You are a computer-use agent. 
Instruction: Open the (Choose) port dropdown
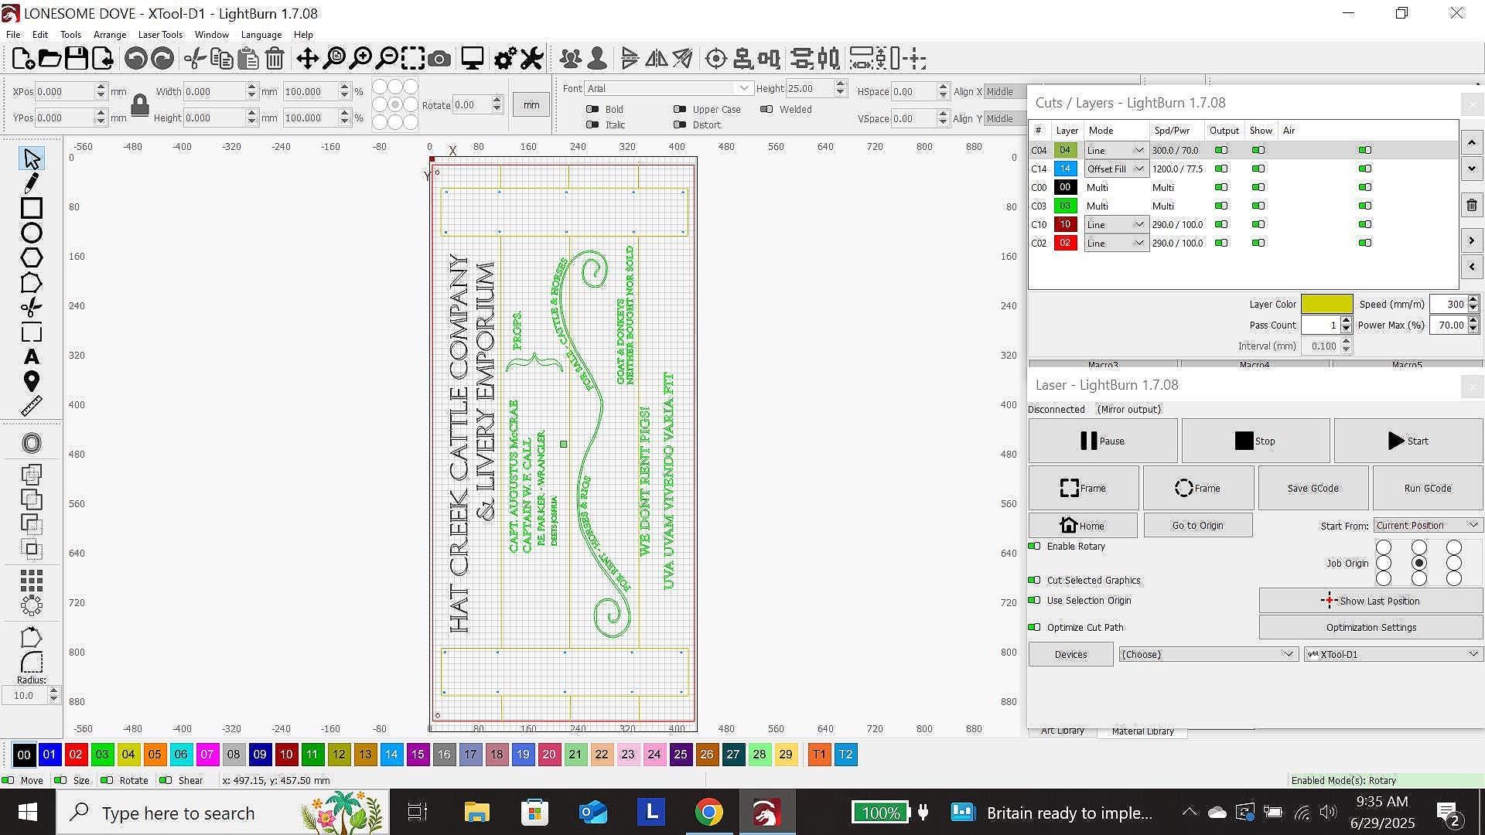(x=1208, y=655)
